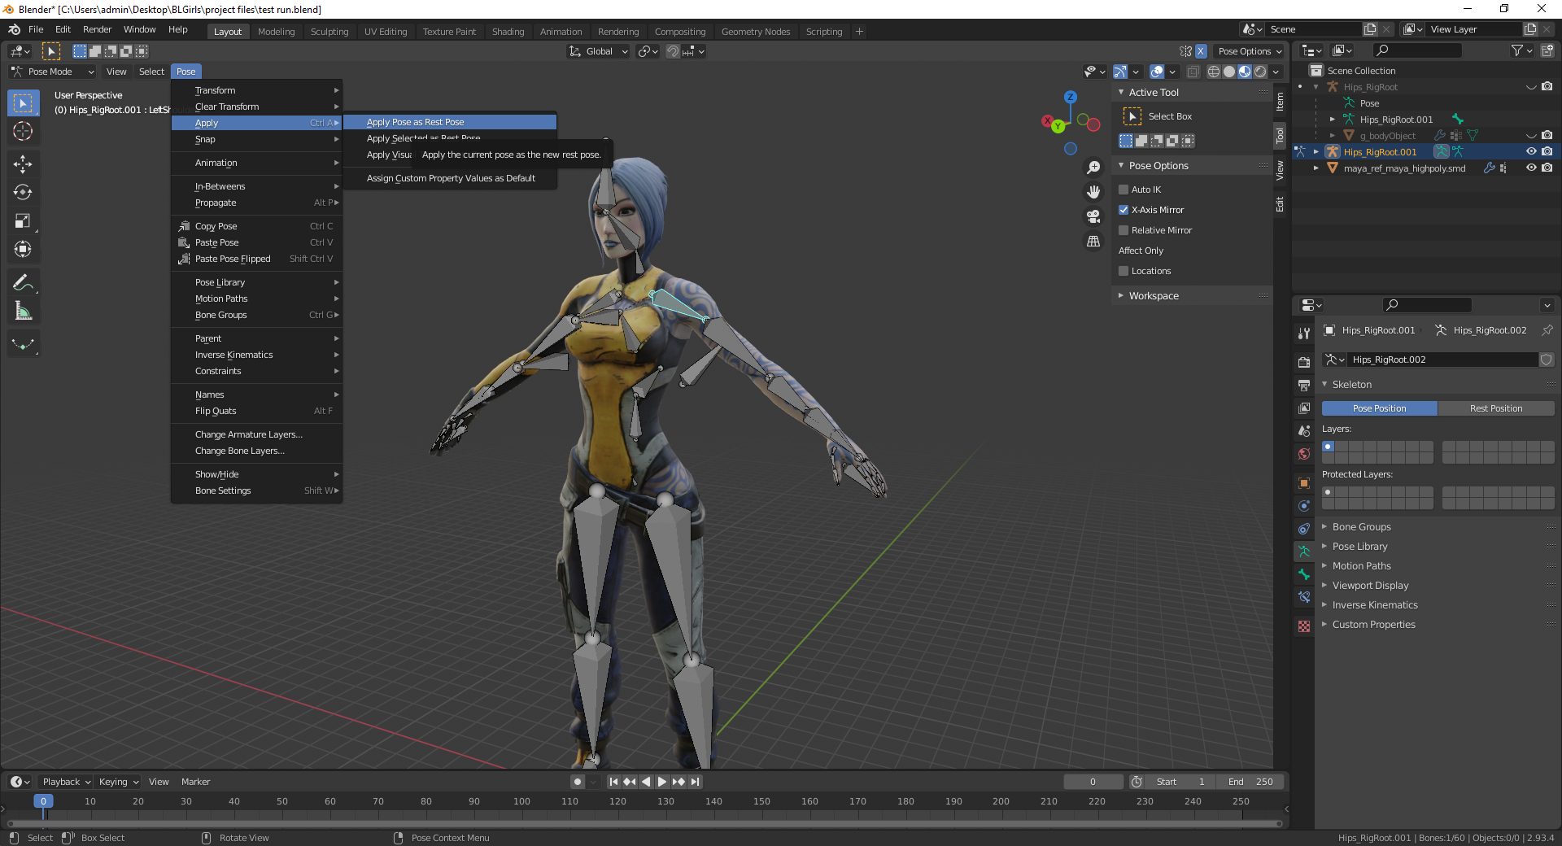
Task: Select the 3D Cursor tool
Action: point(23,131)
